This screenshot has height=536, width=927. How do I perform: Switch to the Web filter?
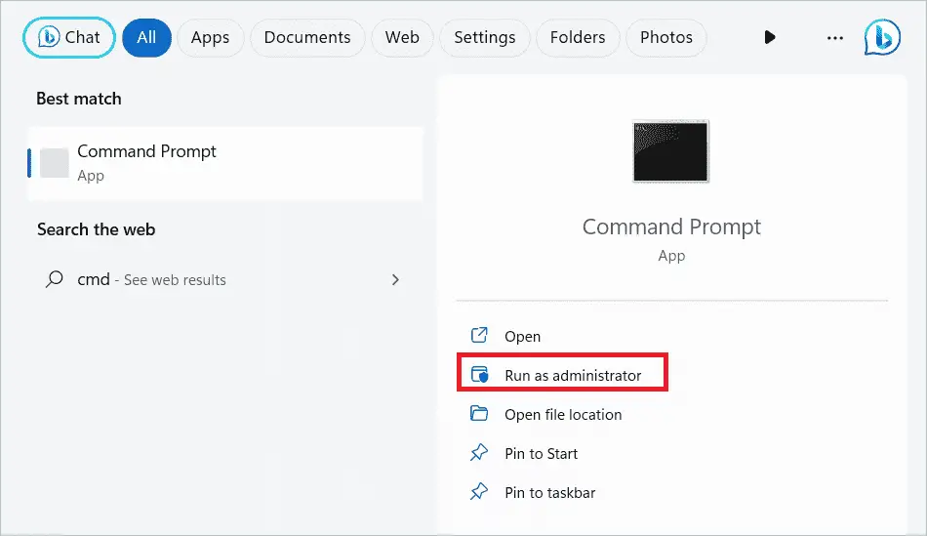pos(402,37)
